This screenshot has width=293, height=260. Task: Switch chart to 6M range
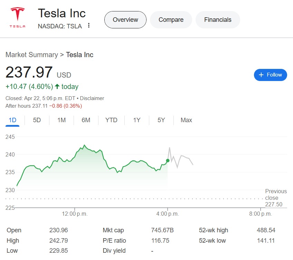point(86,120)
